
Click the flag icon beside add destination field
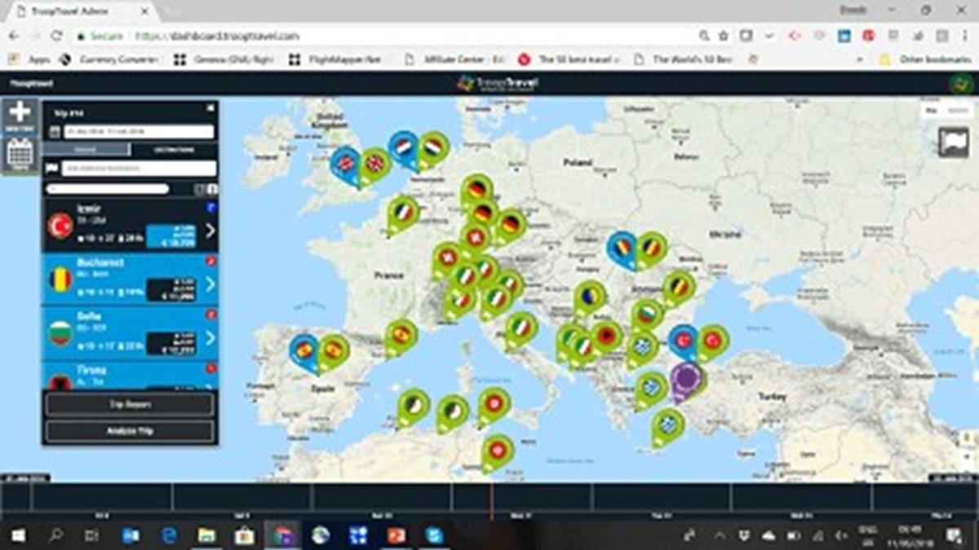(53, 169)
